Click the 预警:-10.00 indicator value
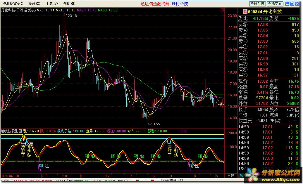The image size is (303, 184). 157,131
